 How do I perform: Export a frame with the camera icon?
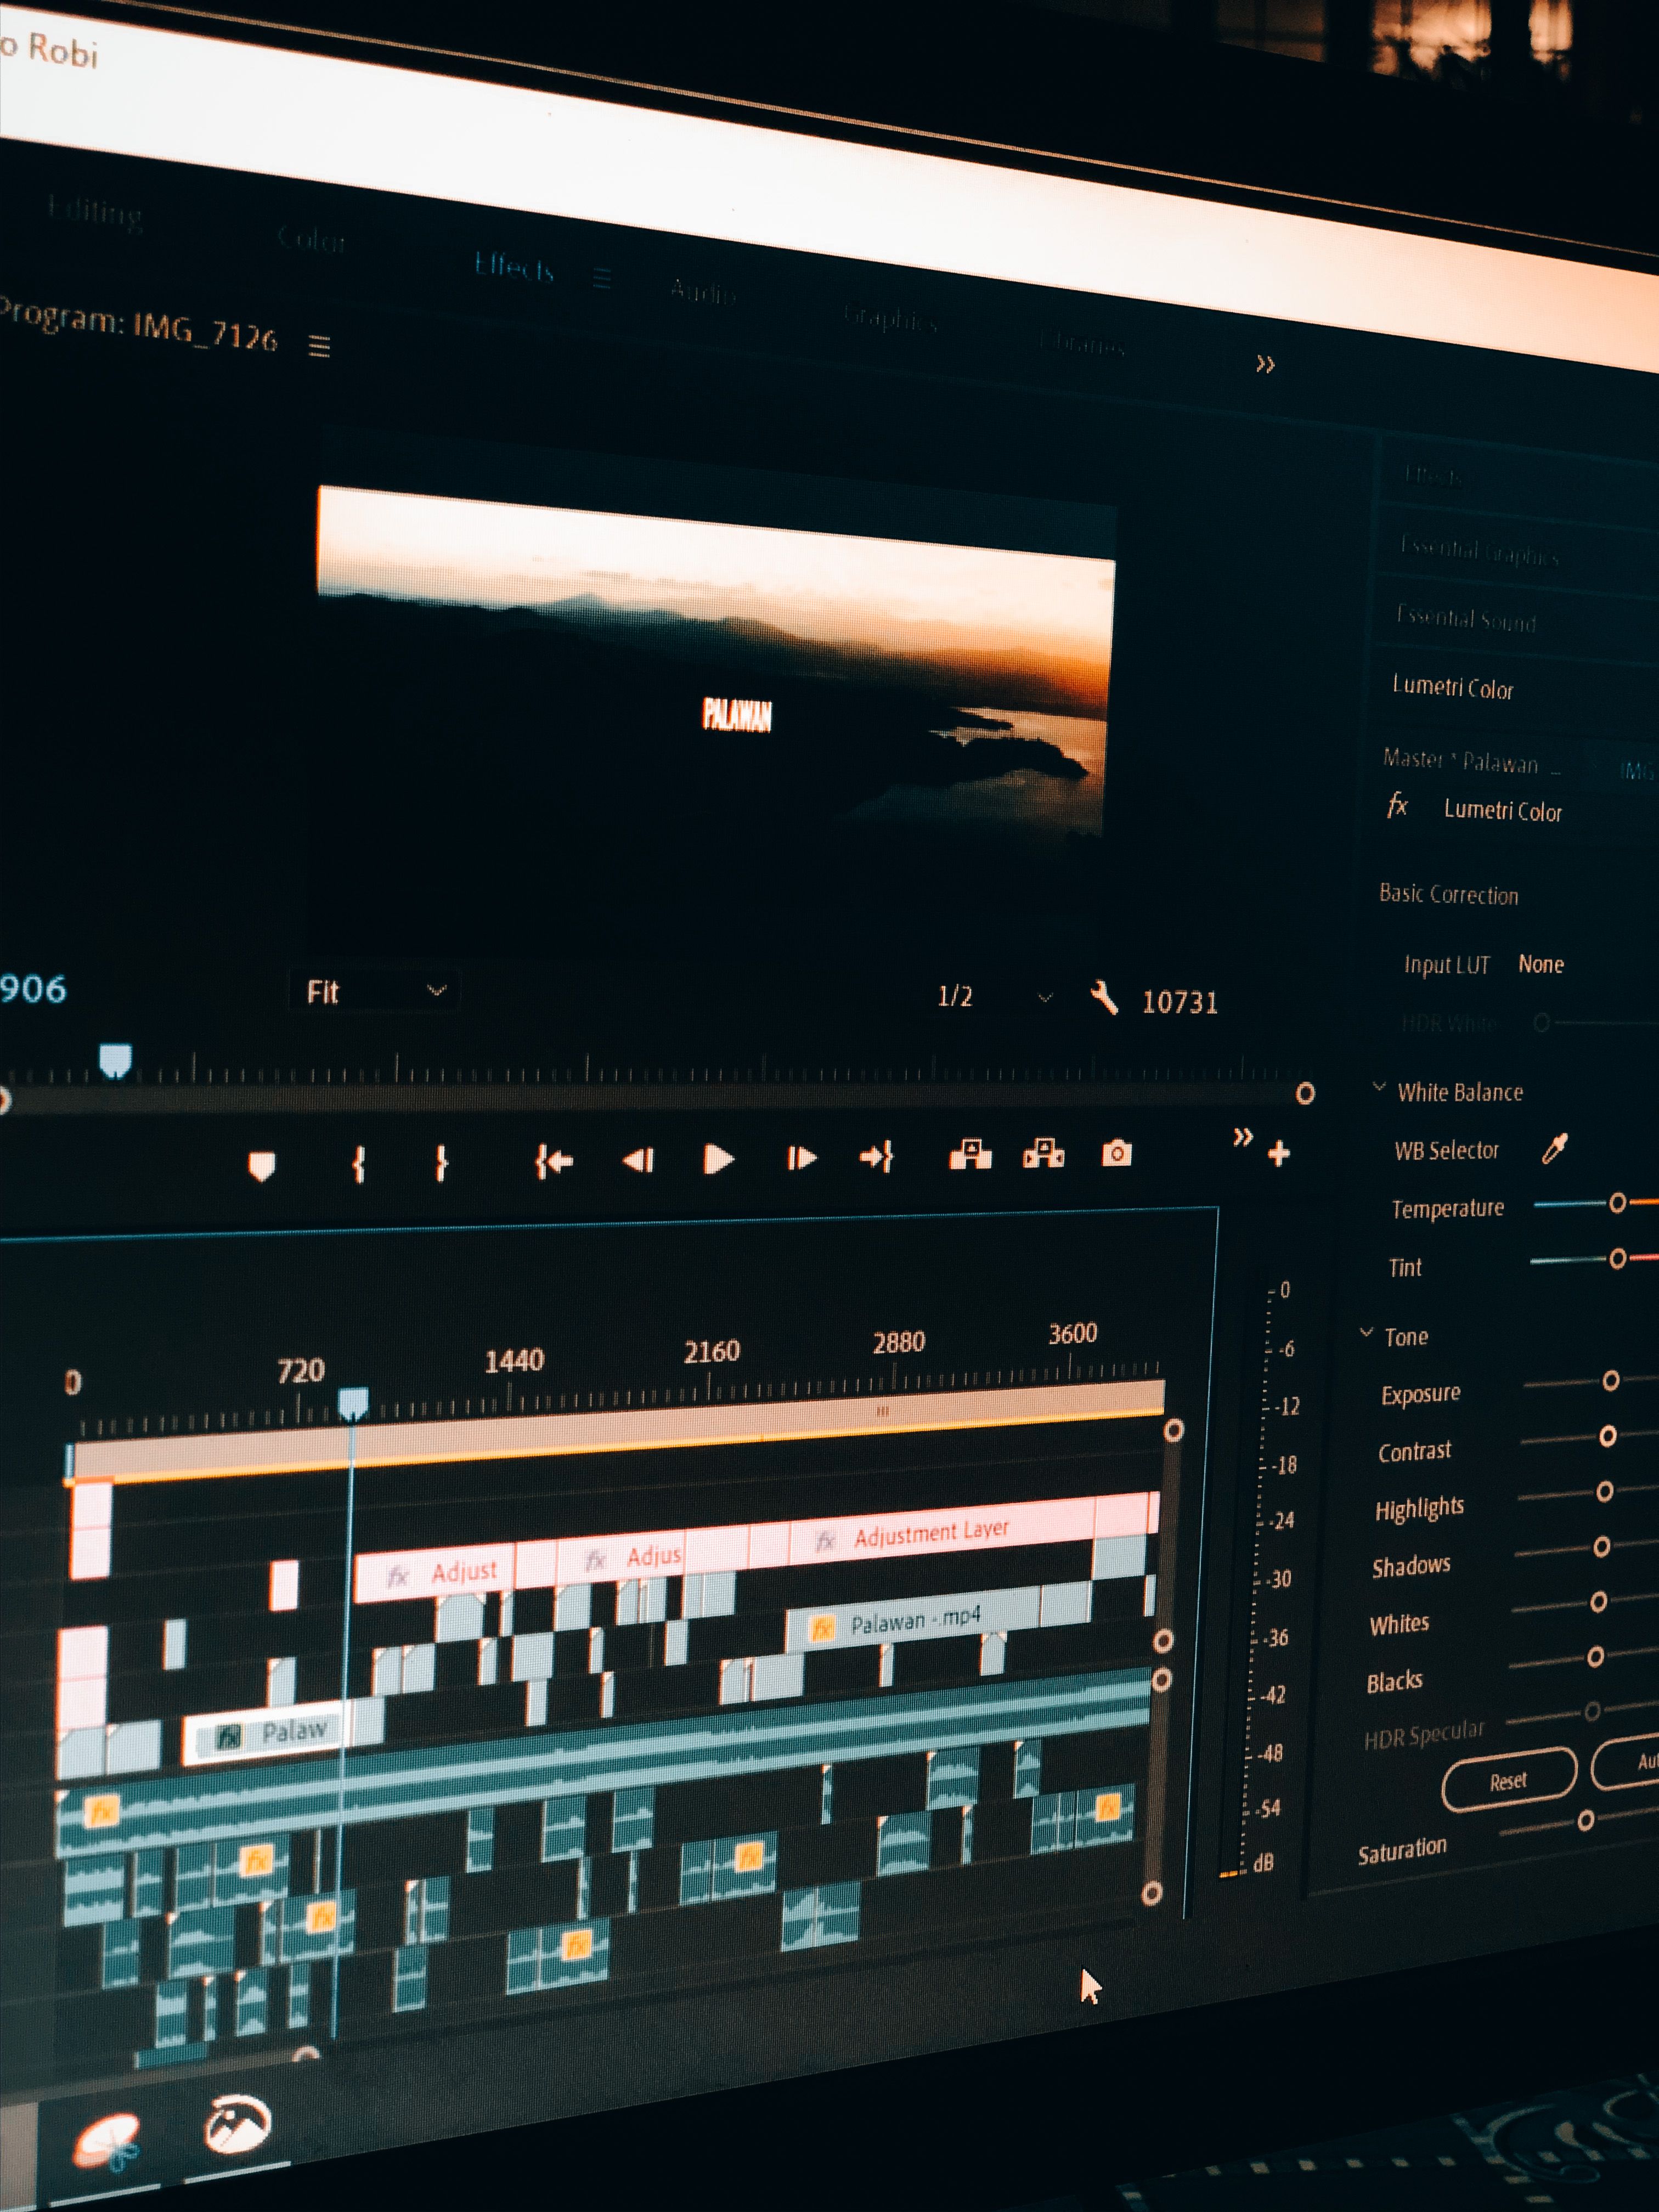pyautogui.click(x=1116, y=1154)
